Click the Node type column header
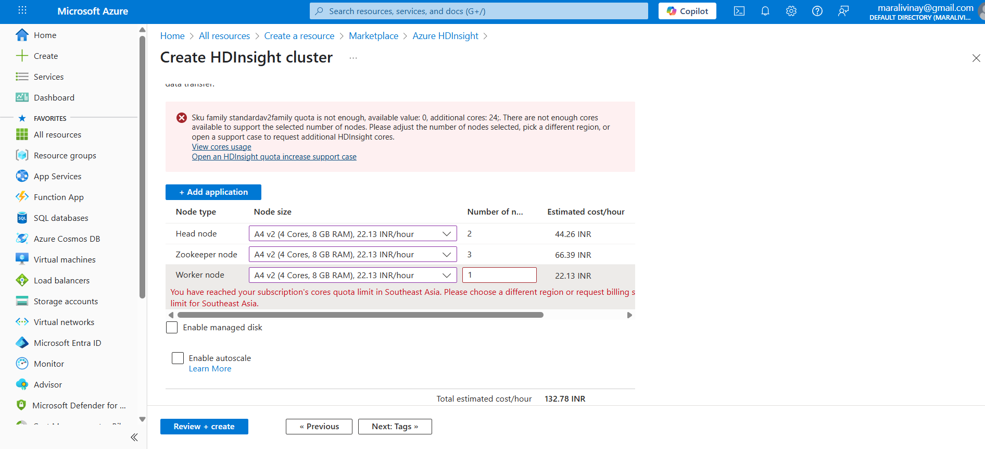This screenshot has height=449, width=985. 196,212
